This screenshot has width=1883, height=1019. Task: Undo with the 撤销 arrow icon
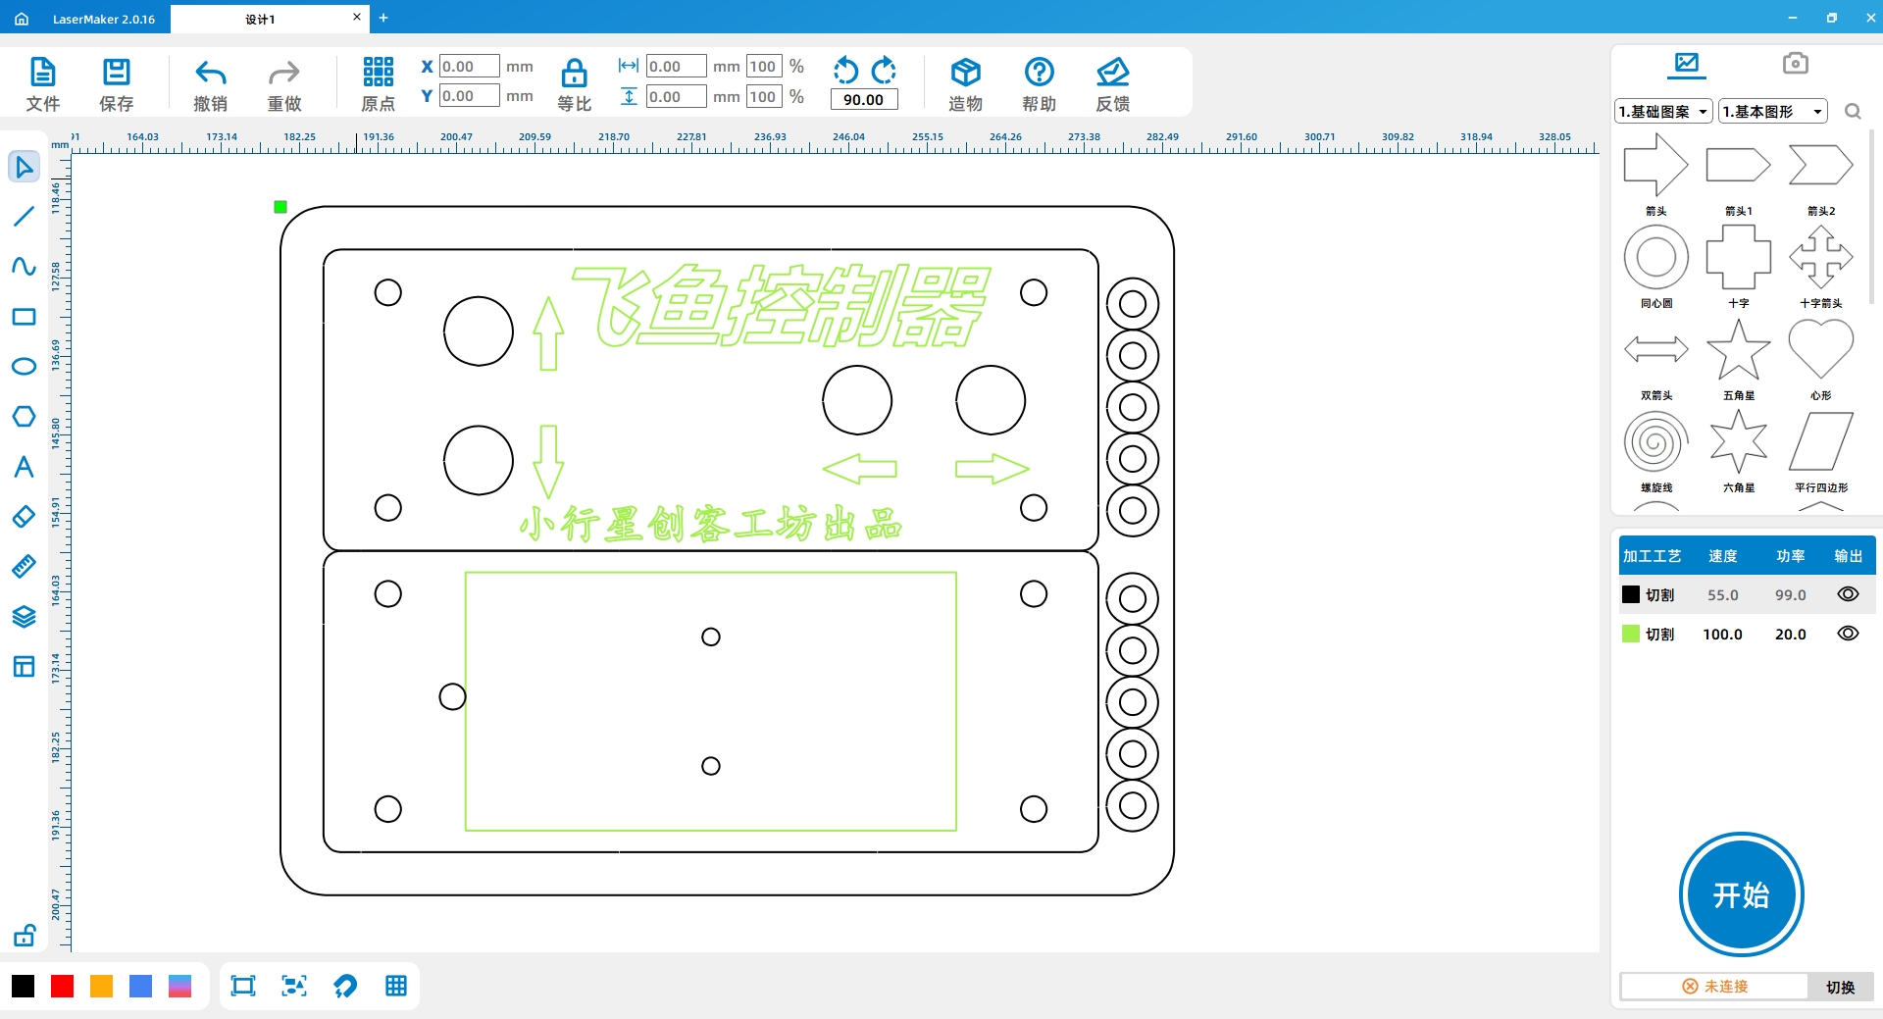(x=210, y=73)
